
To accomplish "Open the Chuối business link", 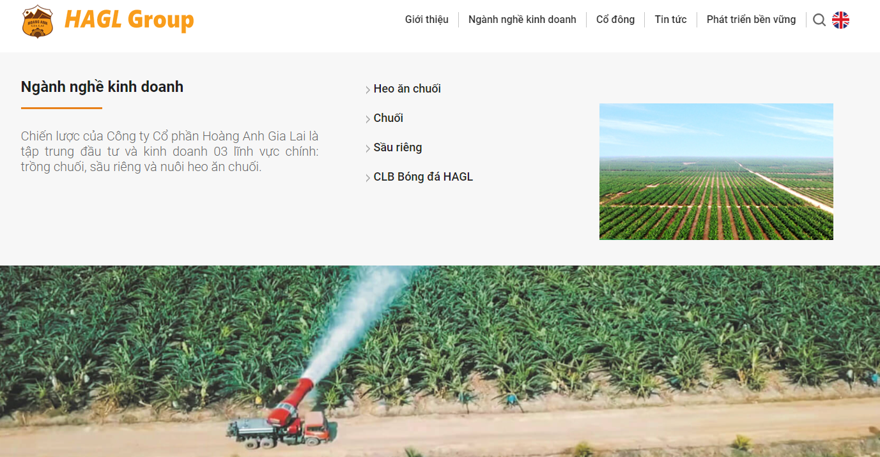I will click(x=389, y=118).
